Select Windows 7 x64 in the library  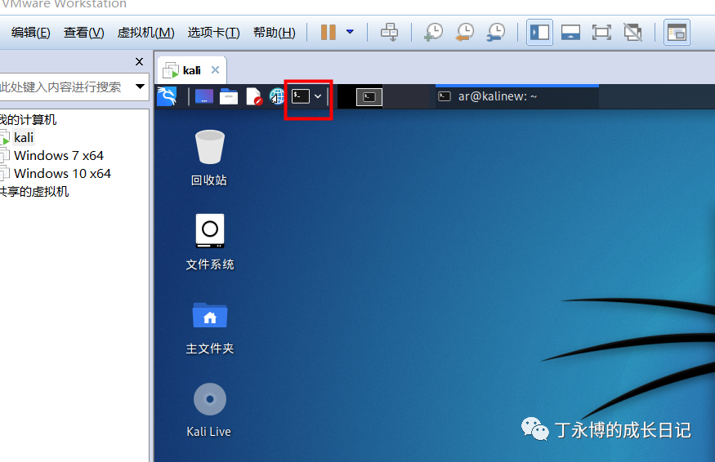point(58,155)
